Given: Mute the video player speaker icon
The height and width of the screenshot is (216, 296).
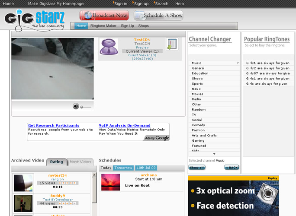Looking at the screenshot, I should pos(76,106).
